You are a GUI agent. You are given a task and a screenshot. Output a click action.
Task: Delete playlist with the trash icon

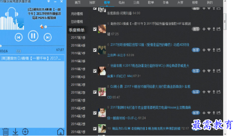[6, 132]
